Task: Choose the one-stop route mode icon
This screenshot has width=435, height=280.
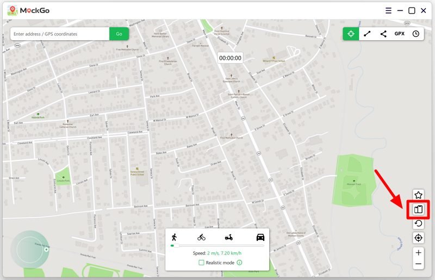Action: point(367,34)
